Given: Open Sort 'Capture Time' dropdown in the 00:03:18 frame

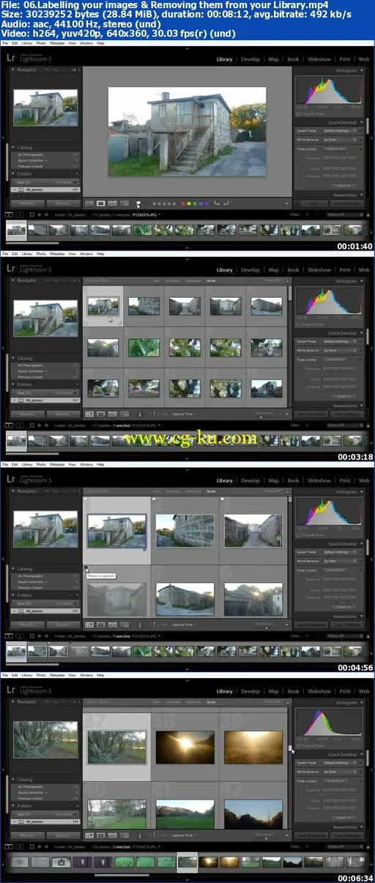Looking at the screenshot, I should [x=185, y=414].
